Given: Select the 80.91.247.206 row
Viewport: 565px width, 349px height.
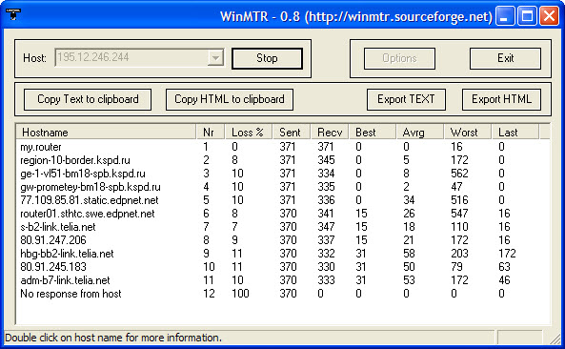Looking at the screenshot, I should point(283,240).
